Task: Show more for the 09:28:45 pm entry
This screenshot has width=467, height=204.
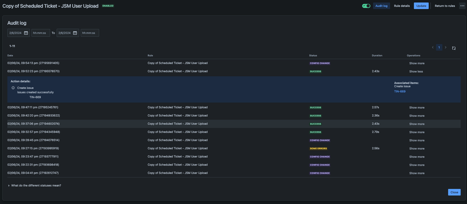Action: pyautogui.click(x=417, y=141)
